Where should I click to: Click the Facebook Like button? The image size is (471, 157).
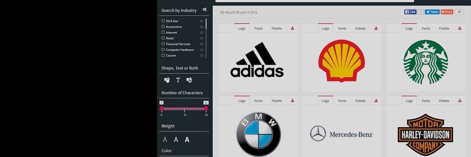[410, 12]
